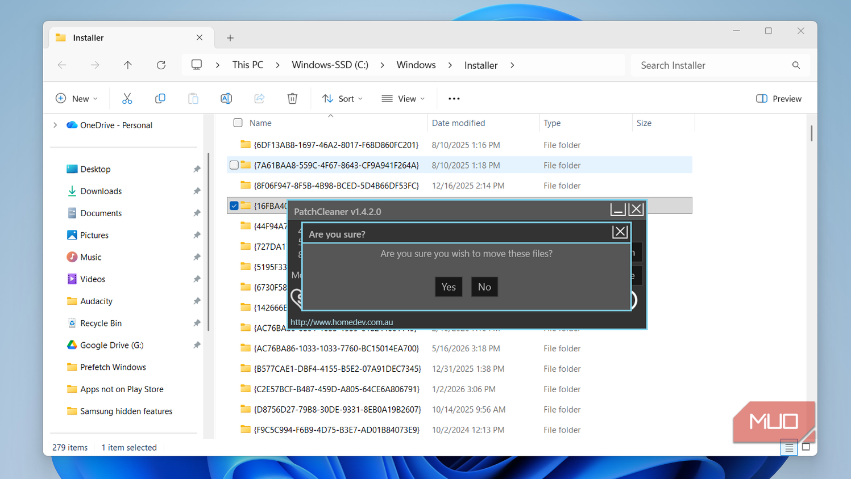Open the New dropdown menu
Screen dimensions: 851x479
click(77, 99)
